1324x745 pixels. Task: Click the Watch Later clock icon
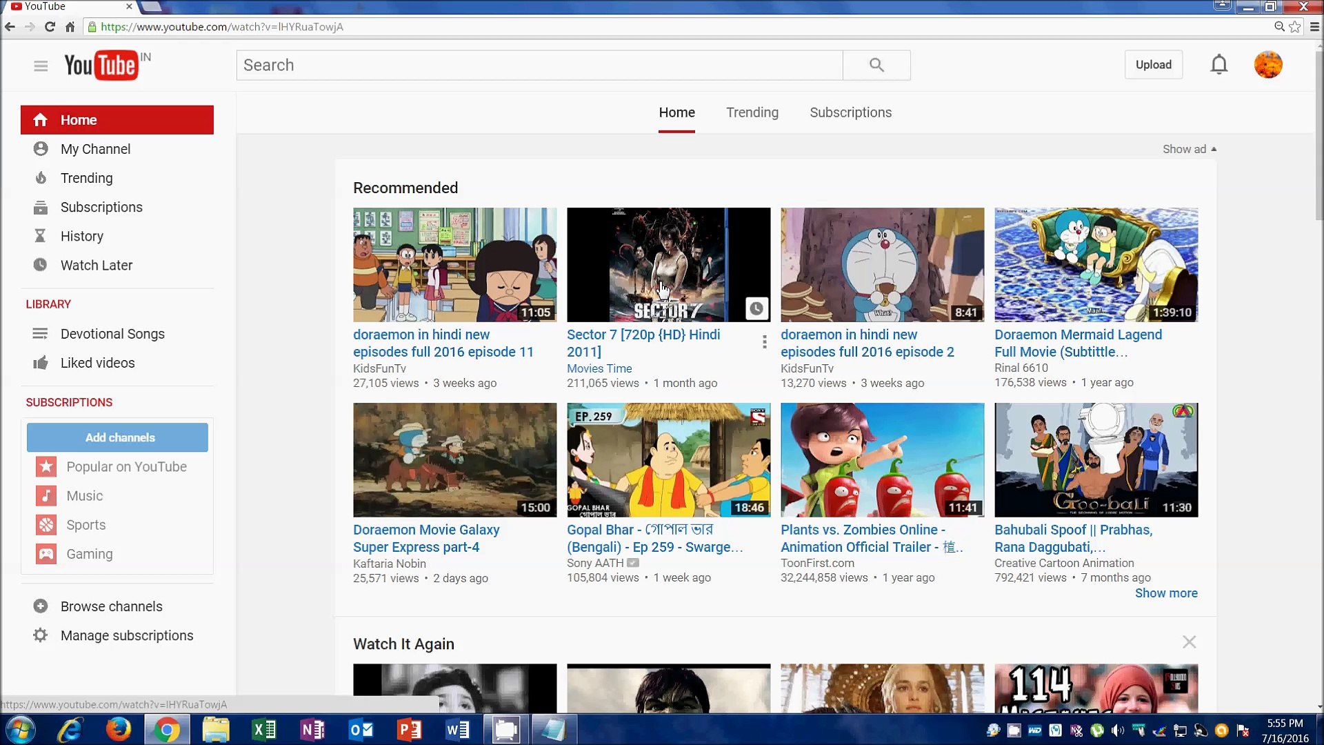pyautogui.click(x=41, y=265)
